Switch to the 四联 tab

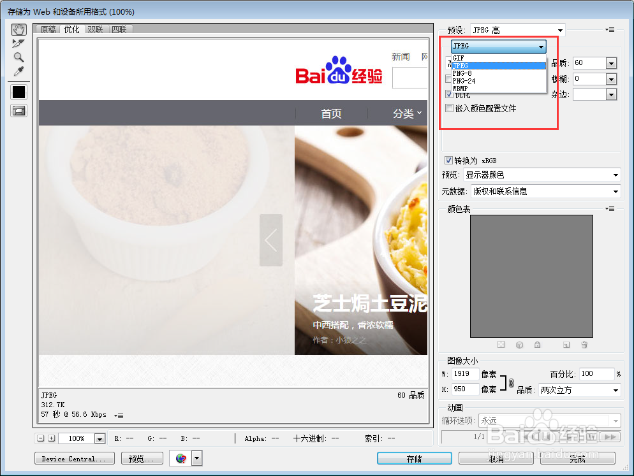pos(119,29)
